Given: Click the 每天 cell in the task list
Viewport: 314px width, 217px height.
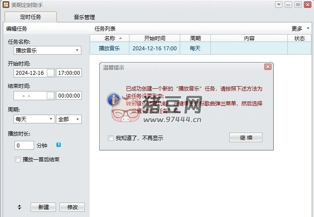Looking at the screenshot, I should (195, 48).
